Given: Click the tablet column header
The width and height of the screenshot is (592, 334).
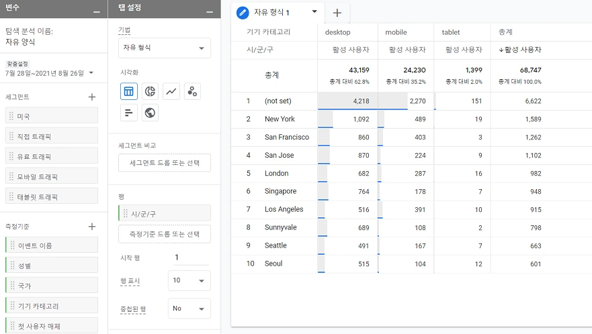Looking at the screenshot, I should [x=451, y=32].
